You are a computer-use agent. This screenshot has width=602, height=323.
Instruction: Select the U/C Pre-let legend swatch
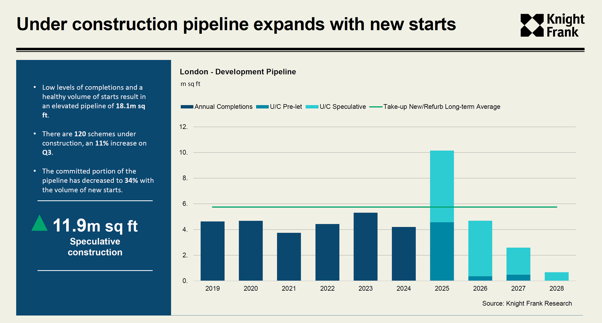pos(262,107)
